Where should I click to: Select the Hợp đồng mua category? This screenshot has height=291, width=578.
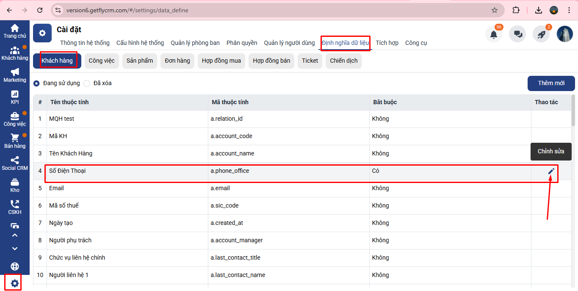point(221,61)
